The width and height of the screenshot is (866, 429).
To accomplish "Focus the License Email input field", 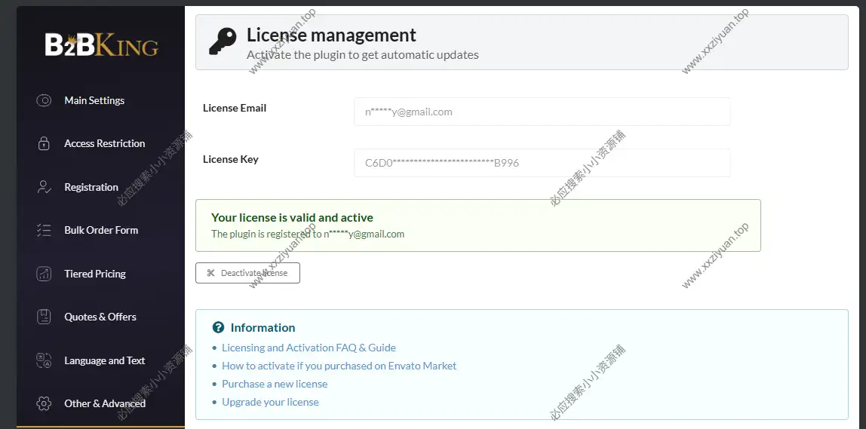I will coord(542,112).
